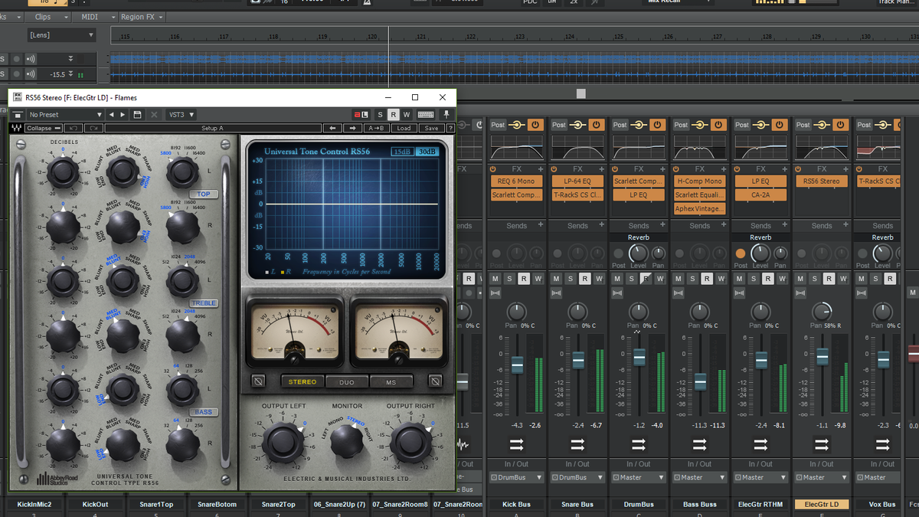Image resolution: width=919 pixels, height=517 pixels.
Task: Click the next-preset right arrow in RS56 header
Action: coord(123,114)
